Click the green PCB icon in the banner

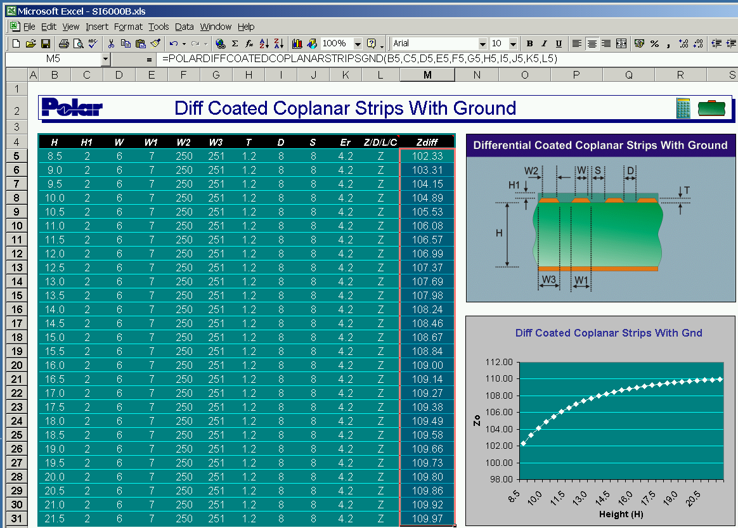click(711, 108)
